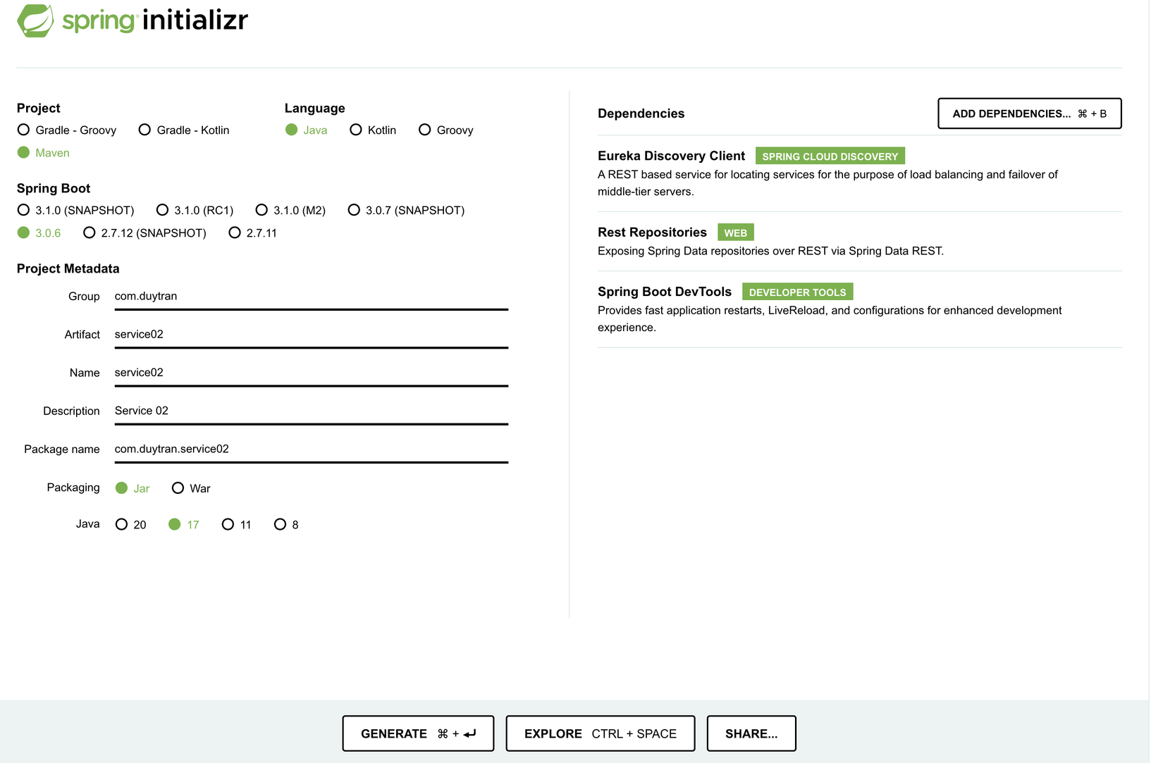Open the Share dialog
The height and width of the screenshot is (763, 1163).
click(x=751, y=733)
